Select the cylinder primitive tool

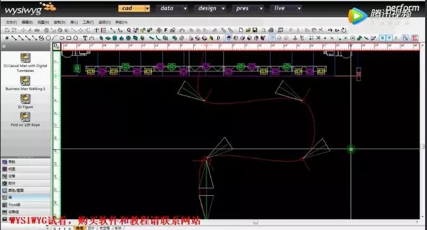pyautogui.click(x=115, y=38)
